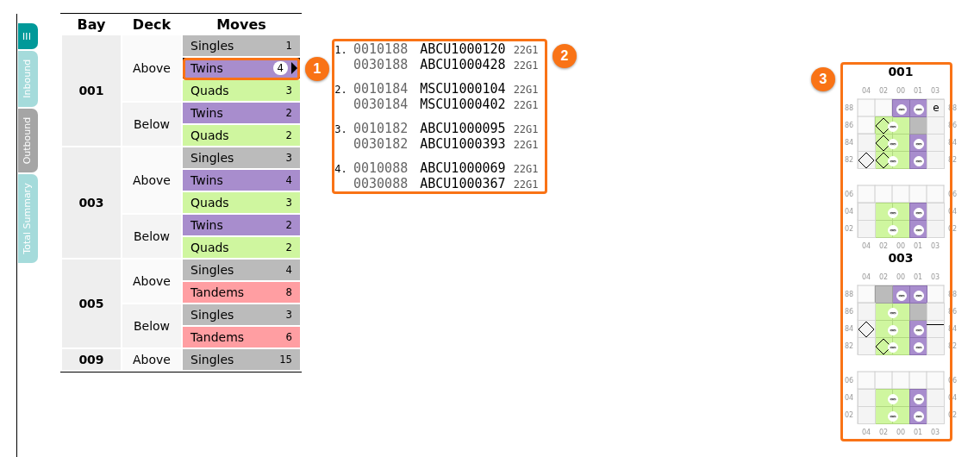This screenshot has height=457, width=974.
Task: Click bay 003 tier 88 row 00 purple marker
Action: click(x=902, y=296)
